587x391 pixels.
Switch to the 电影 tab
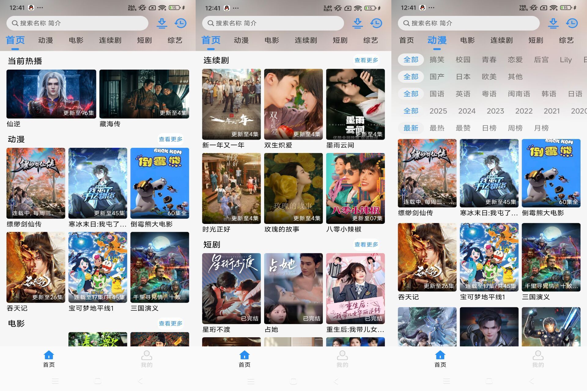pos(76,40)
